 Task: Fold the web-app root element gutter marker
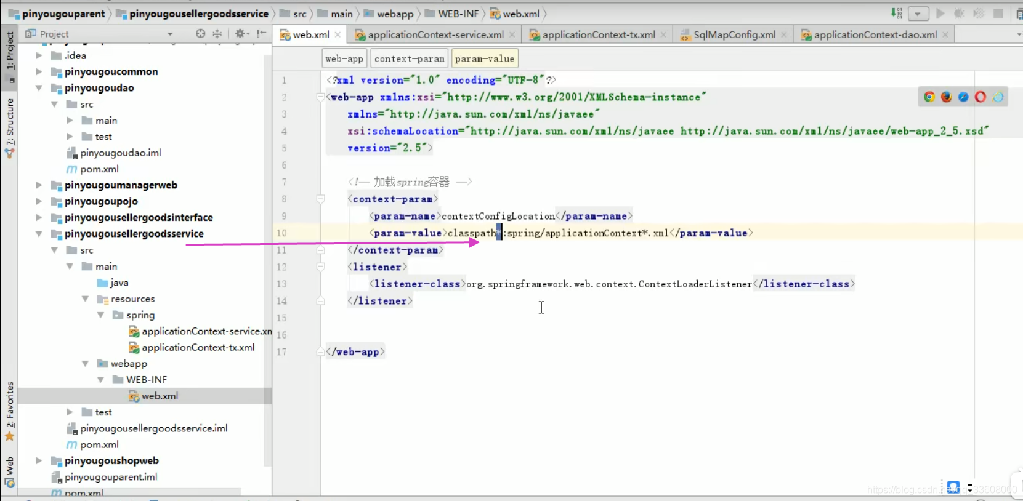pos(320,97)
